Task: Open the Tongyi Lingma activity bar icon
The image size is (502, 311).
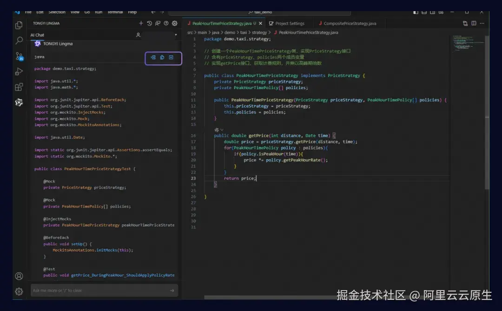Action: [19, 102]
